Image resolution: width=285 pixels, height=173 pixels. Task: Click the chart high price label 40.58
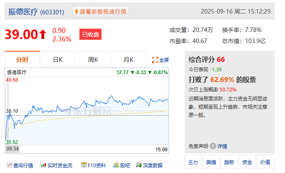[x=12, y=80]
